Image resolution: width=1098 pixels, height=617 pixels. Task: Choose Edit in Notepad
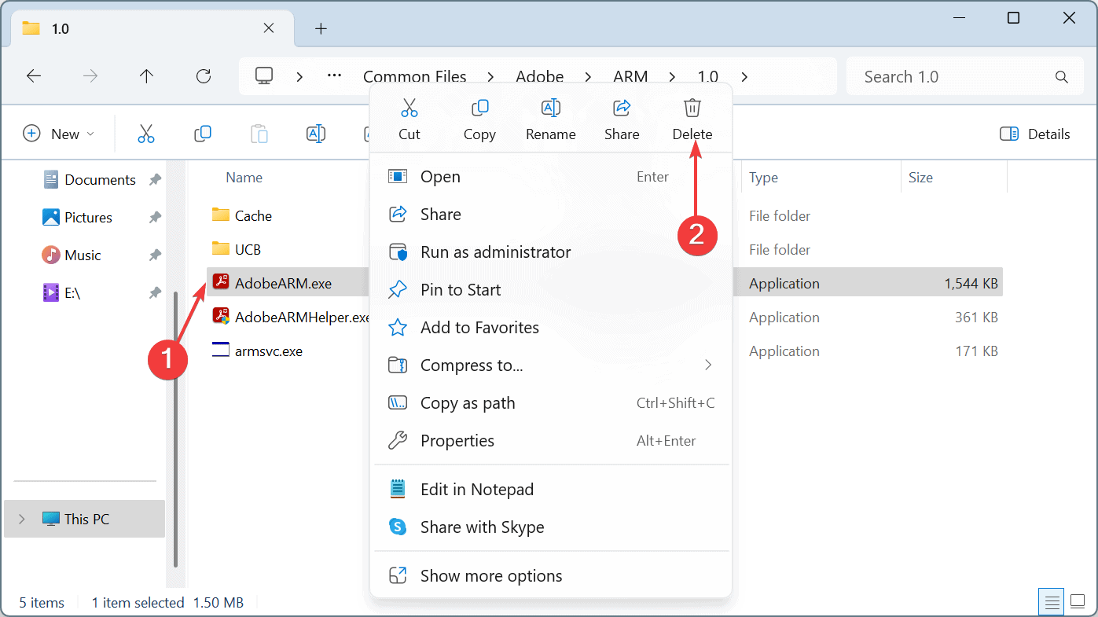[x=551, y=490]
